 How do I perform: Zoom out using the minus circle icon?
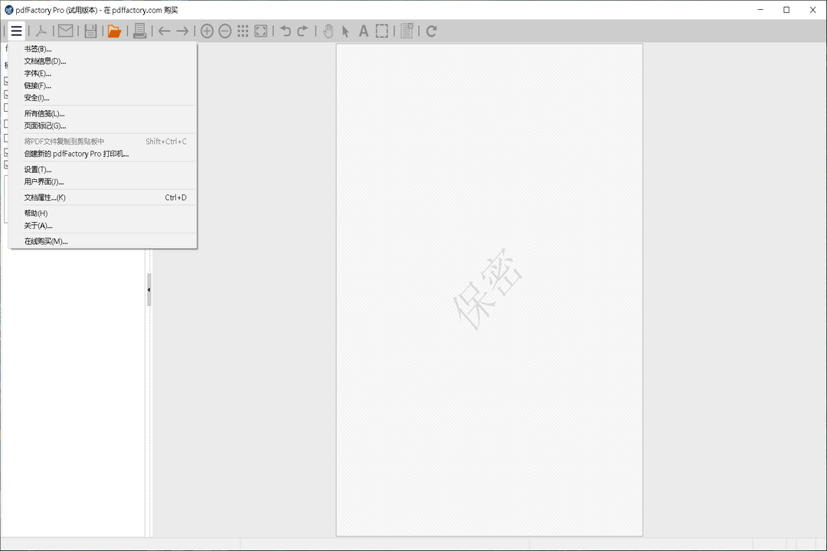[x=225, y=31]
